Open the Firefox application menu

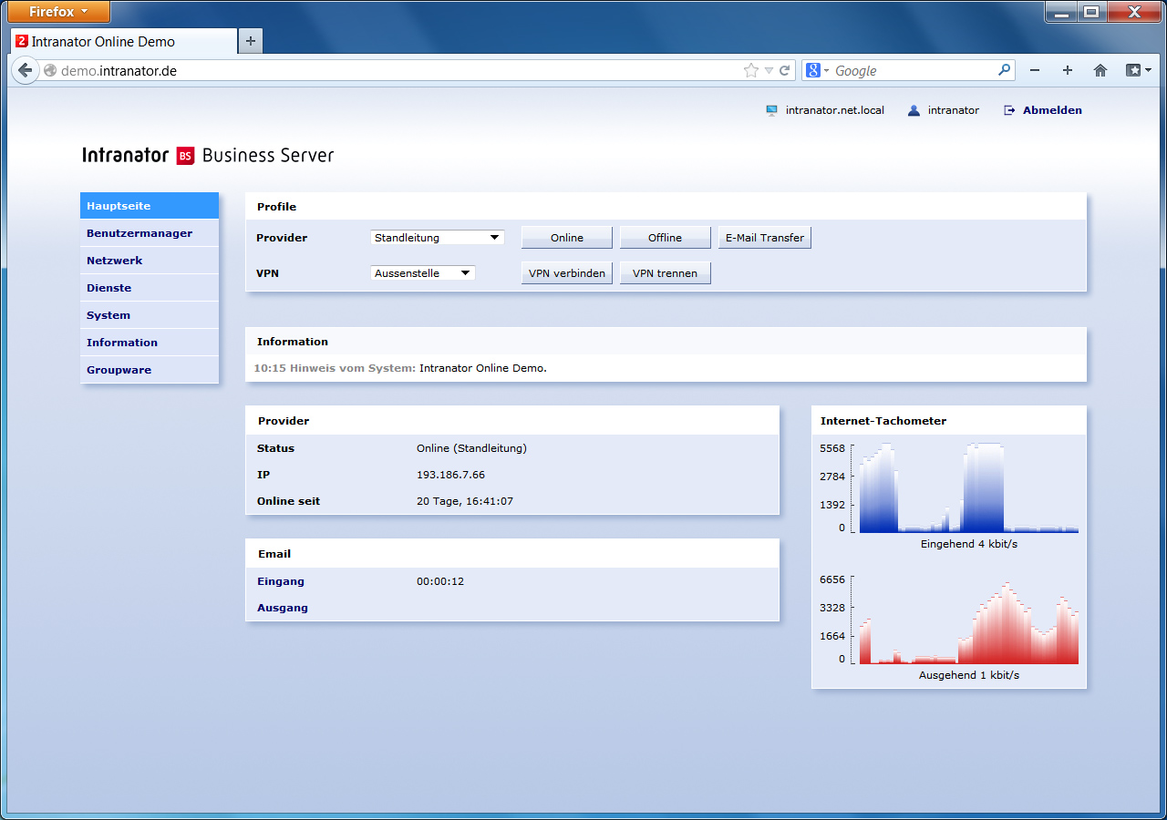coord(57,12)
